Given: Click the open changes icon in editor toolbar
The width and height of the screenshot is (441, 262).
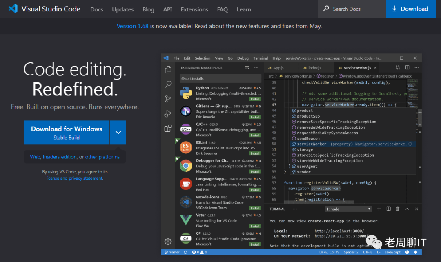Looking at the screenshot, I should [x=398, y=67].
